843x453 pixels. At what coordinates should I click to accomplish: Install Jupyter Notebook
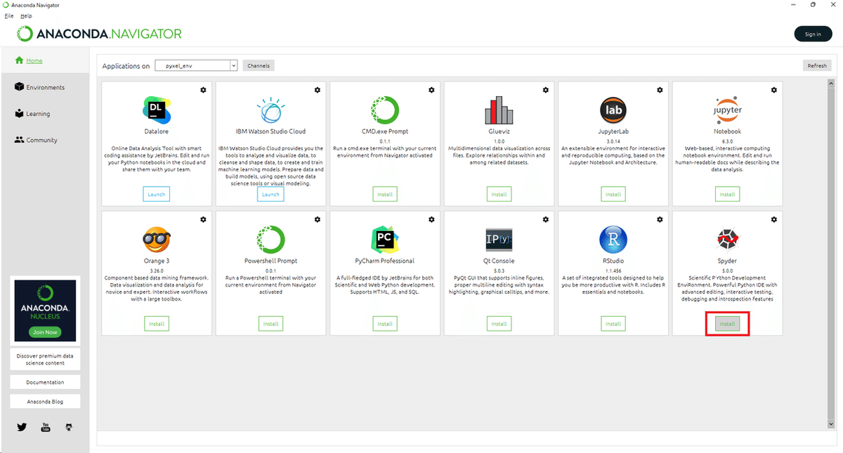(727, 194)
